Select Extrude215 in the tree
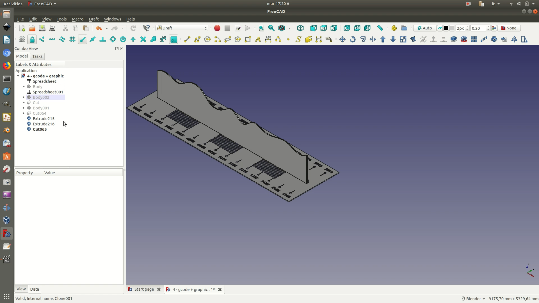The height and width of the screenshot is (303, 539). (x=44, y=119)
